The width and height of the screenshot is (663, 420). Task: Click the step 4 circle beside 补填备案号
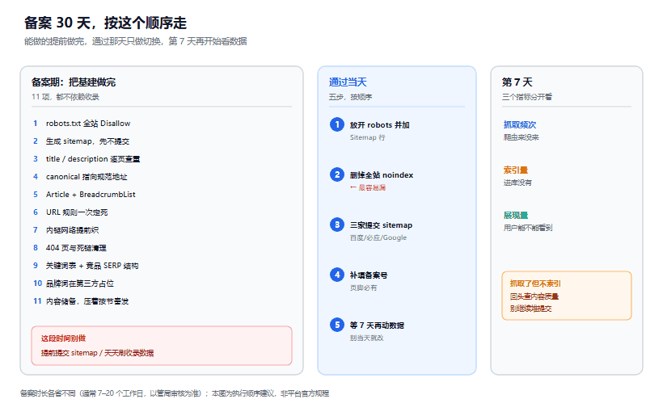tap(337, 275)
